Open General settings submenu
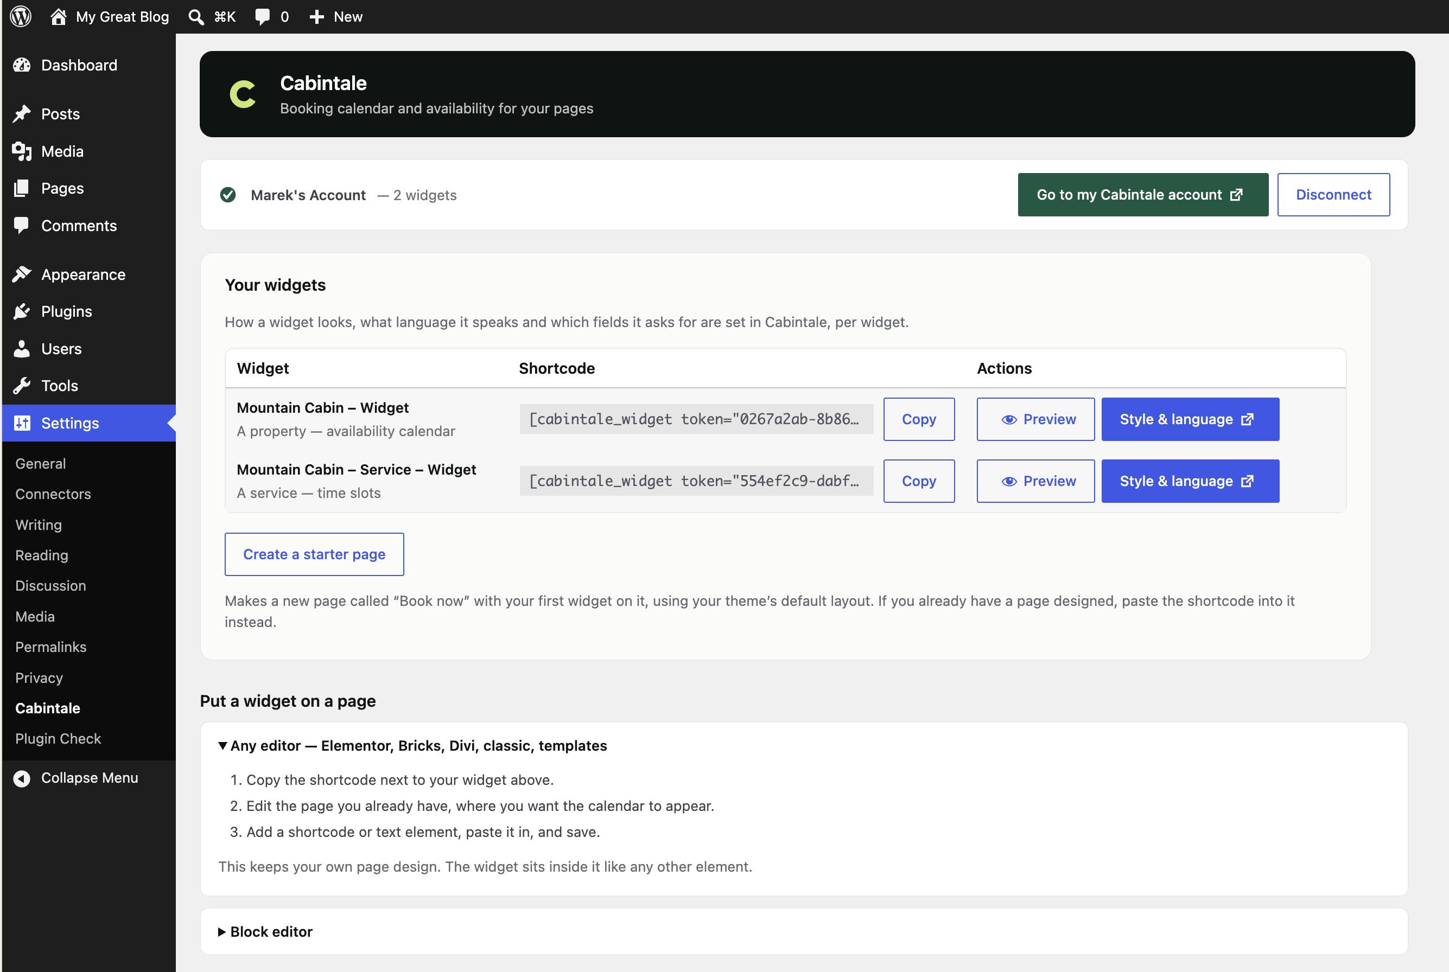 coord(40,464)
